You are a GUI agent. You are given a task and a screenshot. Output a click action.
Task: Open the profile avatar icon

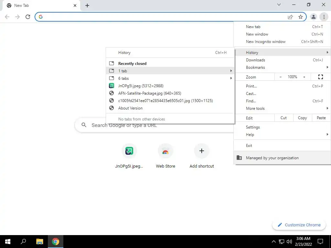[x=314, y=17]
